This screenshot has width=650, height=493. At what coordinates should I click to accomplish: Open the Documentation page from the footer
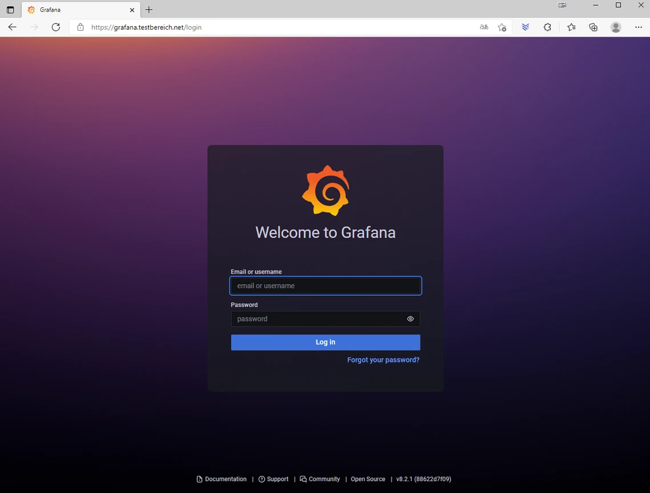click(x=225, y=479)
